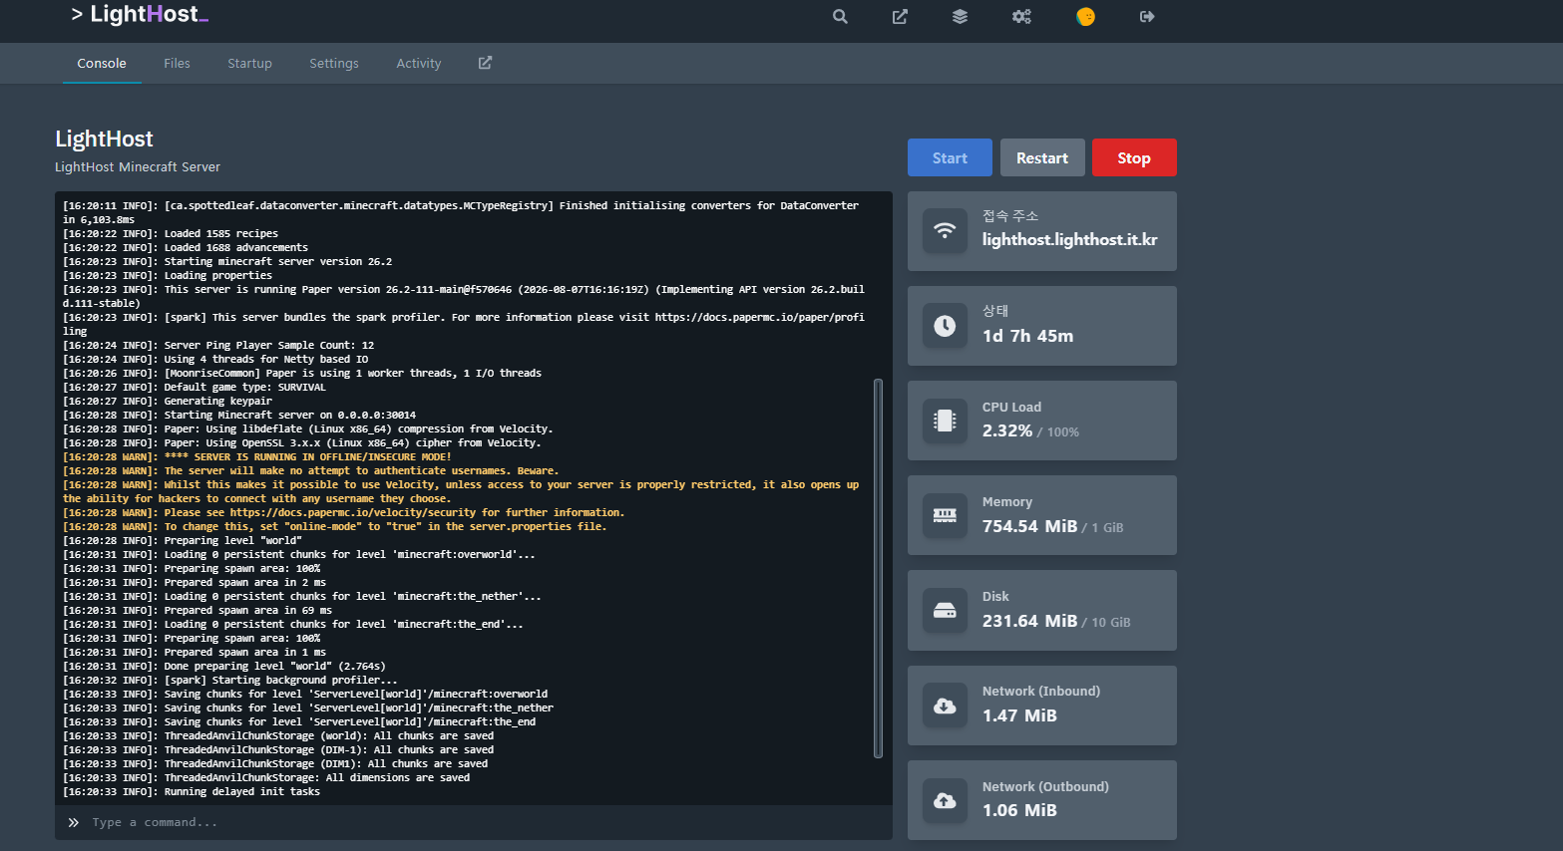Click the yellow account avatar icon
Screen dimensions: 1563x851
pyautogui.click(x=1085, y=16)
